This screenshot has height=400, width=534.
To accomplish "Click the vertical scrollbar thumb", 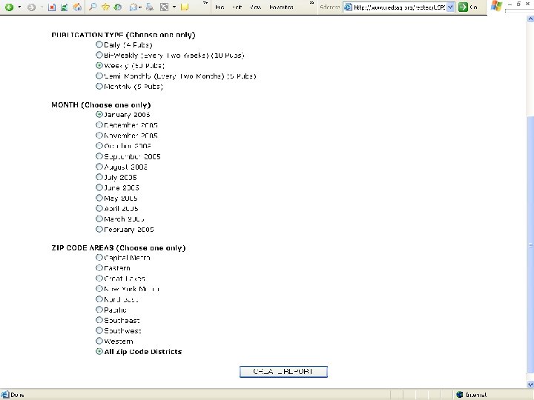I will (530, 244).
